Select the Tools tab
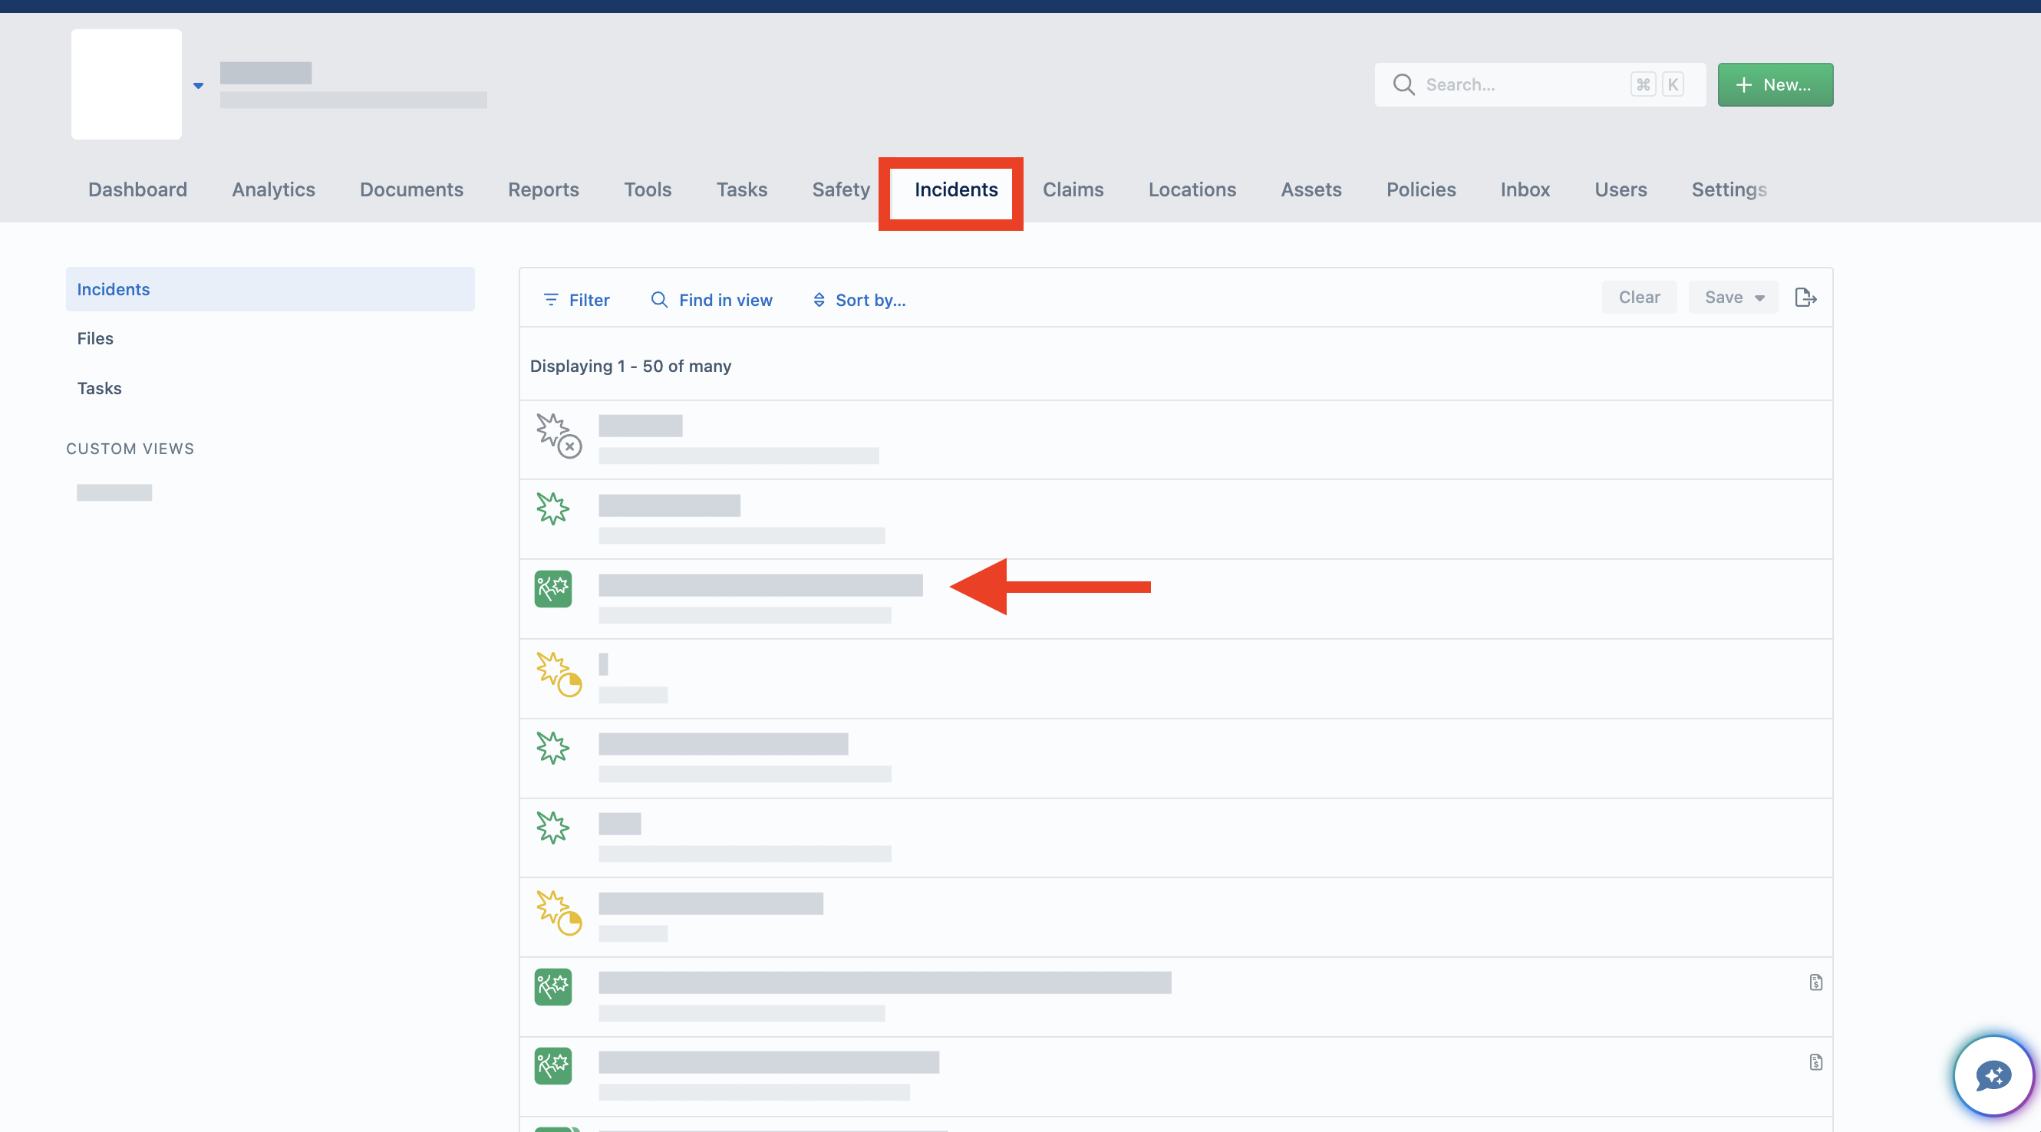 (648, 189)
